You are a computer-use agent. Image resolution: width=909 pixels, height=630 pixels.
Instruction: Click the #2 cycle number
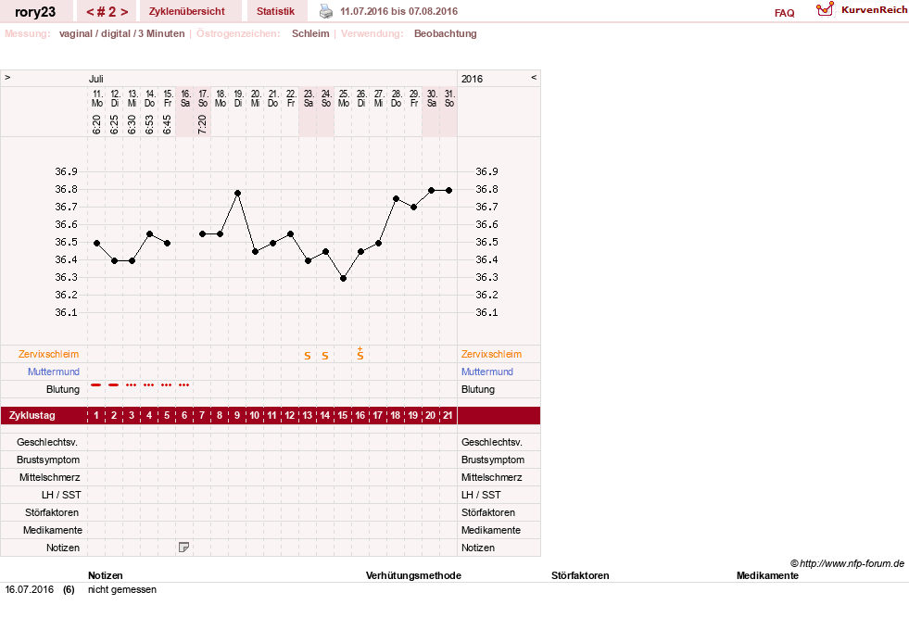[107, 12]
